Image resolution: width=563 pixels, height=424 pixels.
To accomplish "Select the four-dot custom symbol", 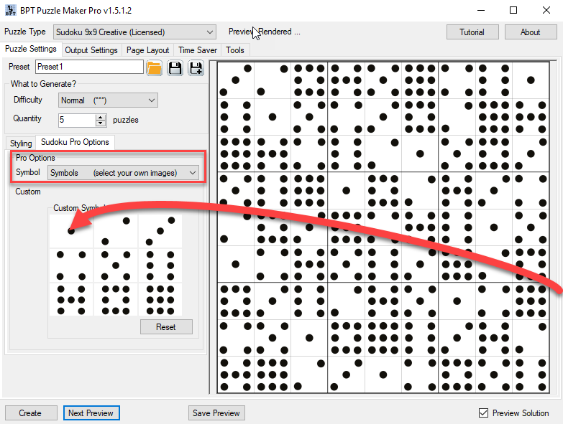I will point(71,265).
